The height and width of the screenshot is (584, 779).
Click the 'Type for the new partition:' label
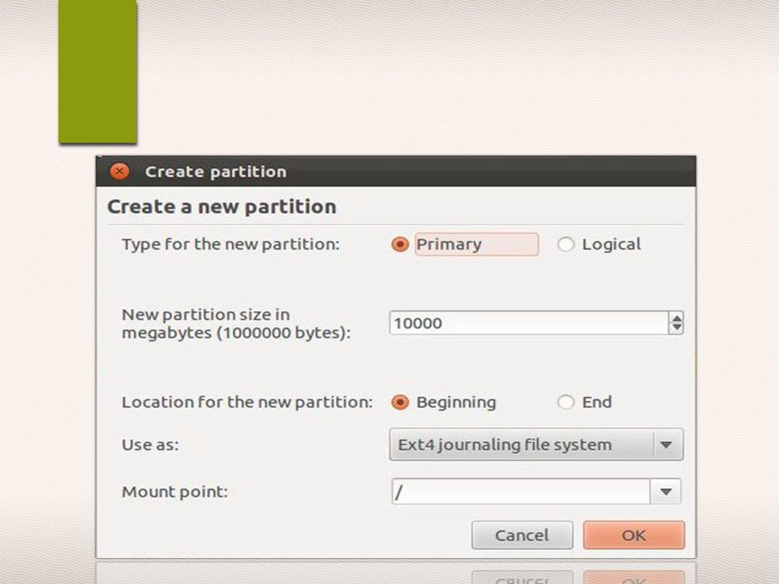pyautogui.click(x=230, y=244)
